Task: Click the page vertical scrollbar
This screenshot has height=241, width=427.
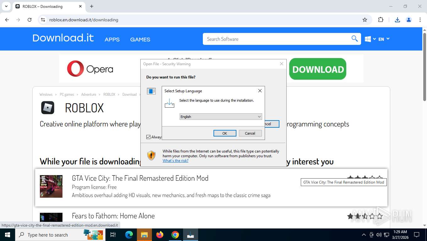Action: point(424,67)
